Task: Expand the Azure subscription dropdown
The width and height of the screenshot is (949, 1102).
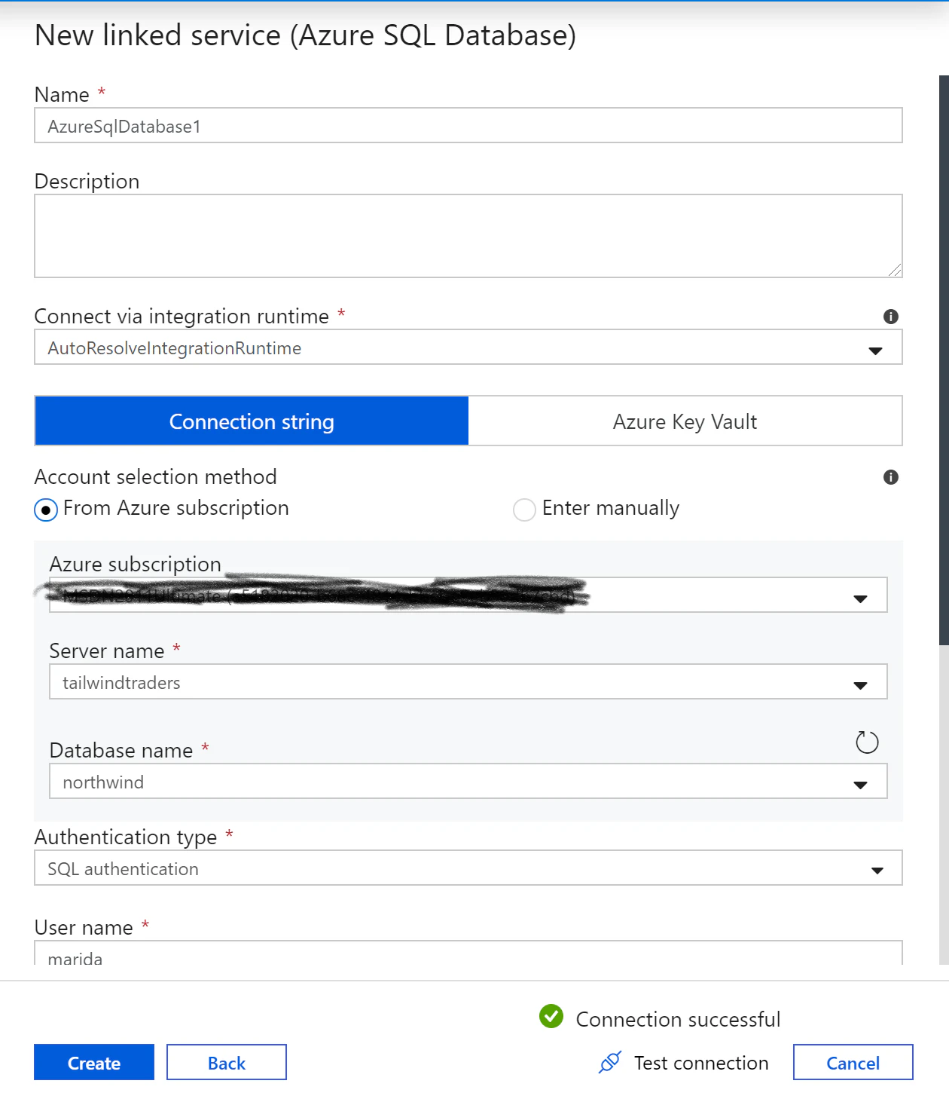Action: click(x=468, y=595)
